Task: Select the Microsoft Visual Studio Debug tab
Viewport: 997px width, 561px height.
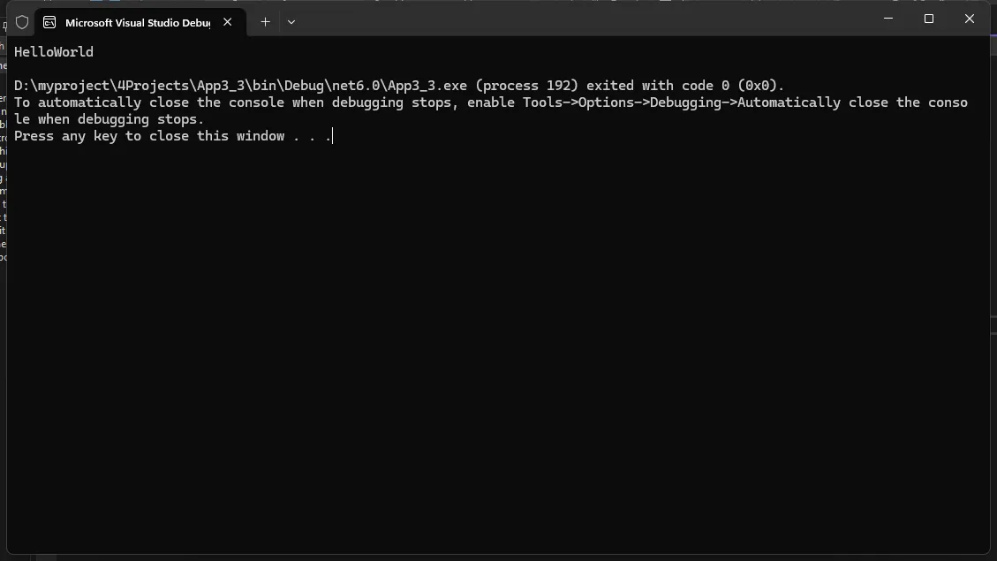Action: pos(140,22)
